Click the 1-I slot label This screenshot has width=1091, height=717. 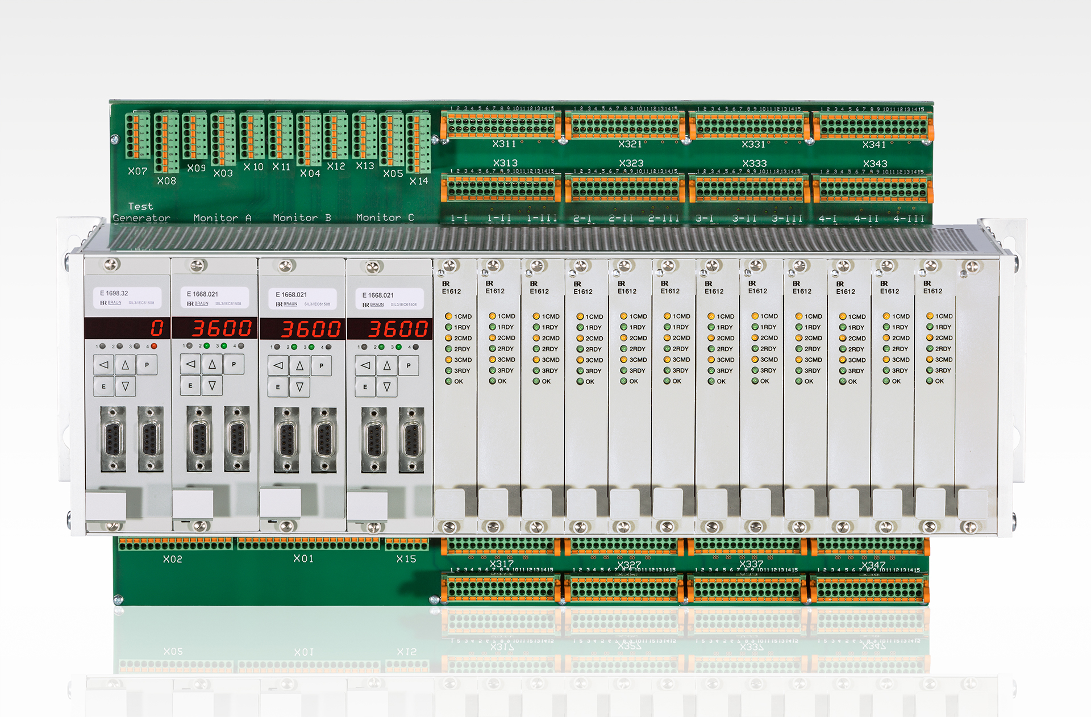click(459, 218)
